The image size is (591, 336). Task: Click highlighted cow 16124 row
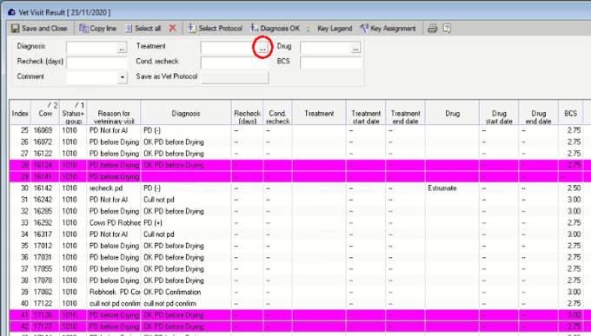click(300, 165)
